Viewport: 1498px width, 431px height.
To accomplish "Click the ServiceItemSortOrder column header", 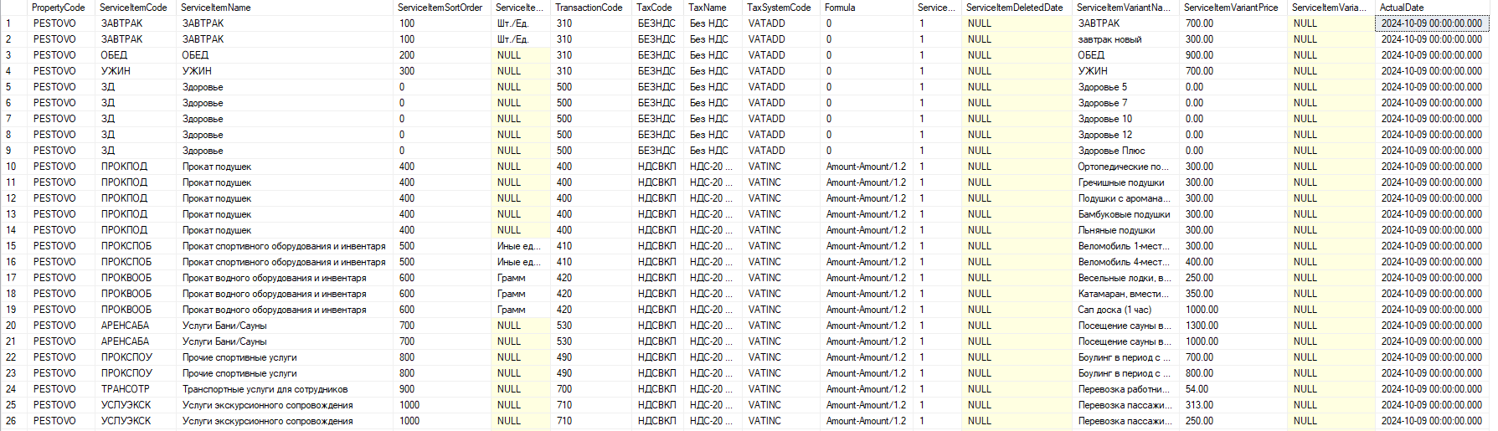I will 440,8.
